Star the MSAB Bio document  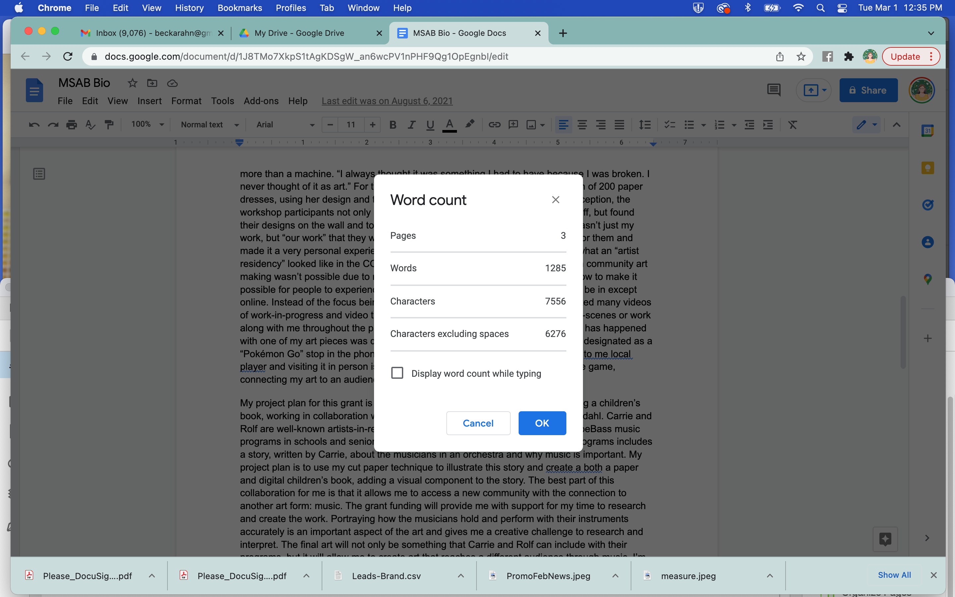point(132,83)
